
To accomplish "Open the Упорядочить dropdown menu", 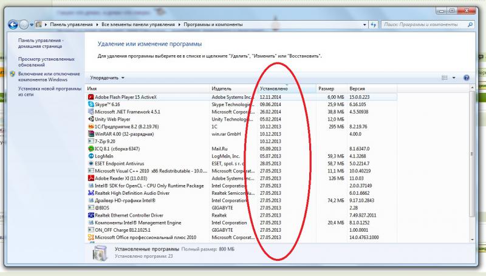I will click(x=107, y=78).
